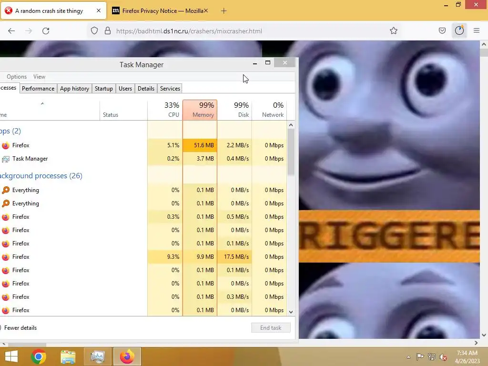Reload the current page
Screen dimensions: 488x366
coord(46,31)
